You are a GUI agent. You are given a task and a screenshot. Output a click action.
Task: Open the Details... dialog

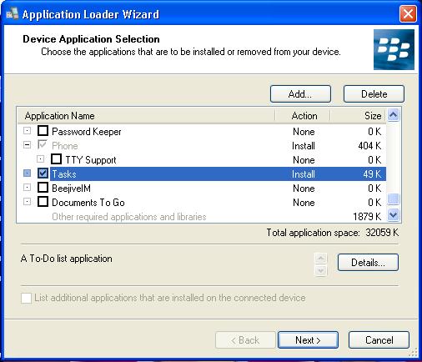368,262
